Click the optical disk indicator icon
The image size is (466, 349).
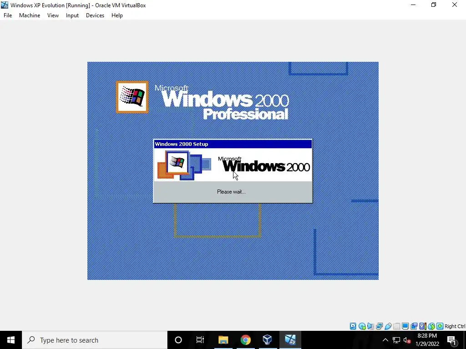(x=362, y=326)
